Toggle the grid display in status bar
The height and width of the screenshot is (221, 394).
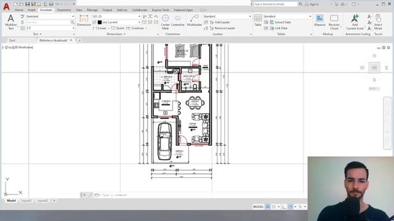(268, 207)
